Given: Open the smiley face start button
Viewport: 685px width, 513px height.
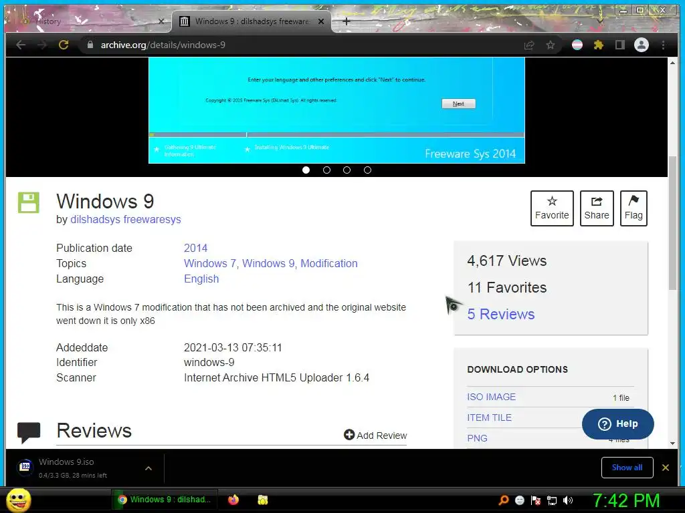Looking at the screenshot, I should point(19,500).
